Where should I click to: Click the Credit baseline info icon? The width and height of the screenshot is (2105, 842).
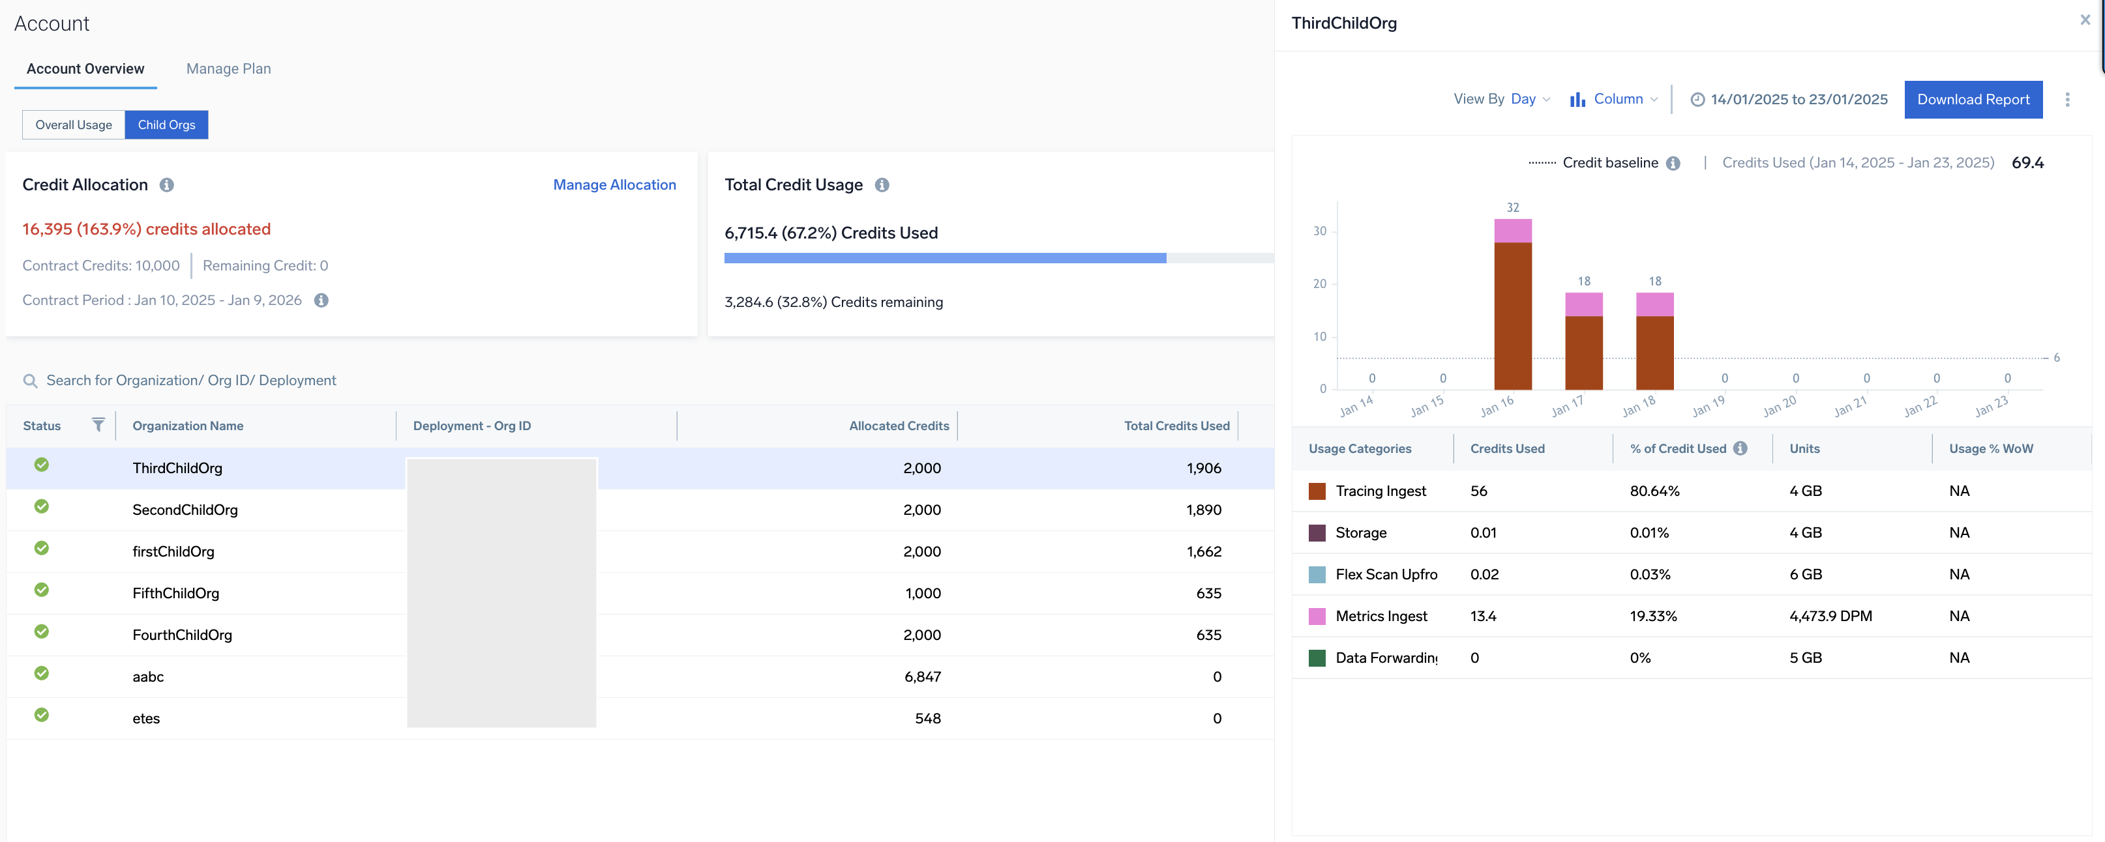click(1673, 162)
